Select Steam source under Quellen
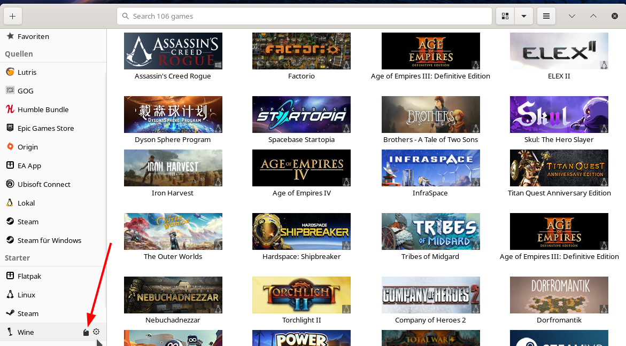 [x=53, y=222]
